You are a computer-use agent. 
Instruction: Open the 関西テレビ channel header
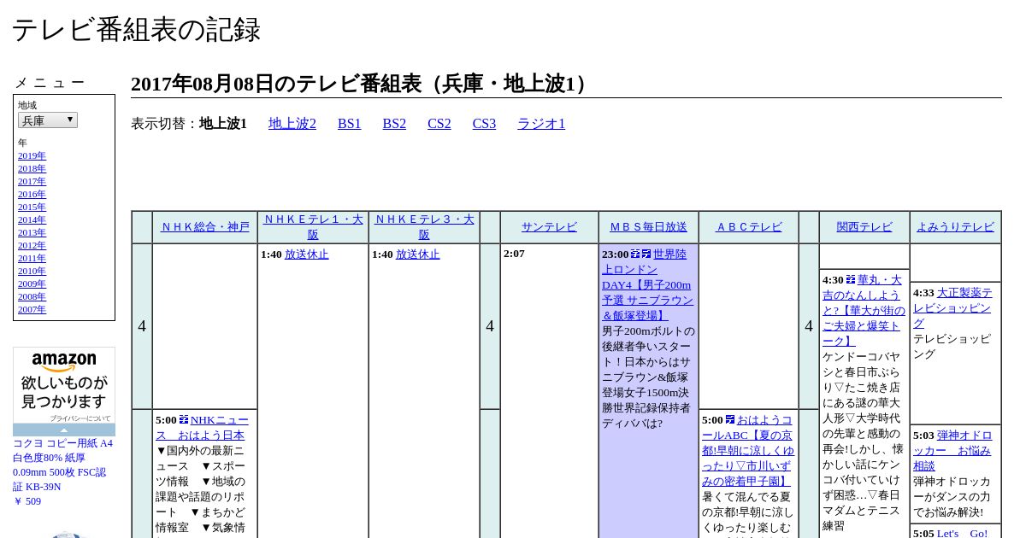click(864, 227)
